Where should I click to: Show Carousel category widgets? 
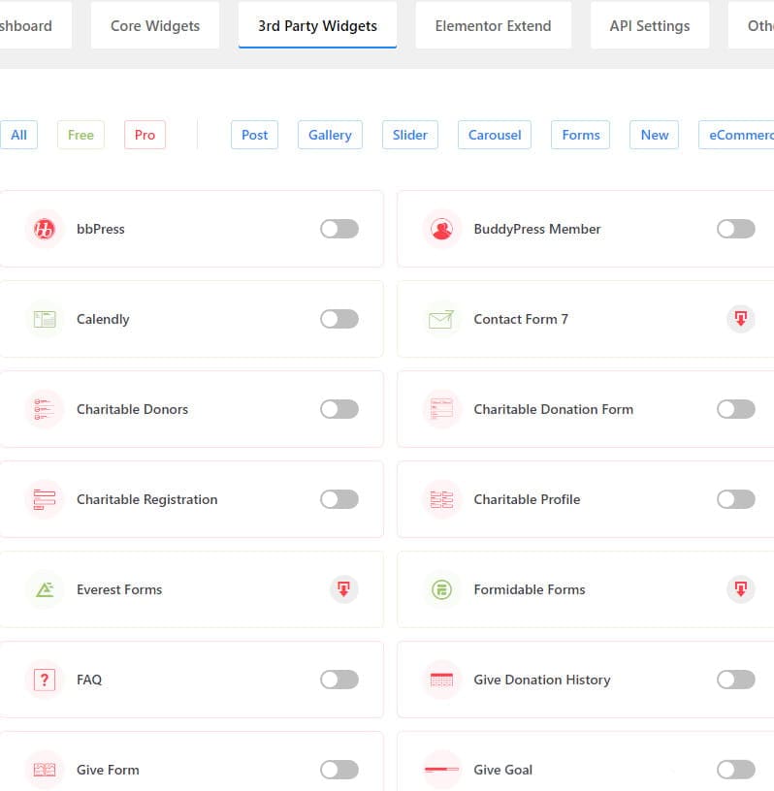click(495, 135)
